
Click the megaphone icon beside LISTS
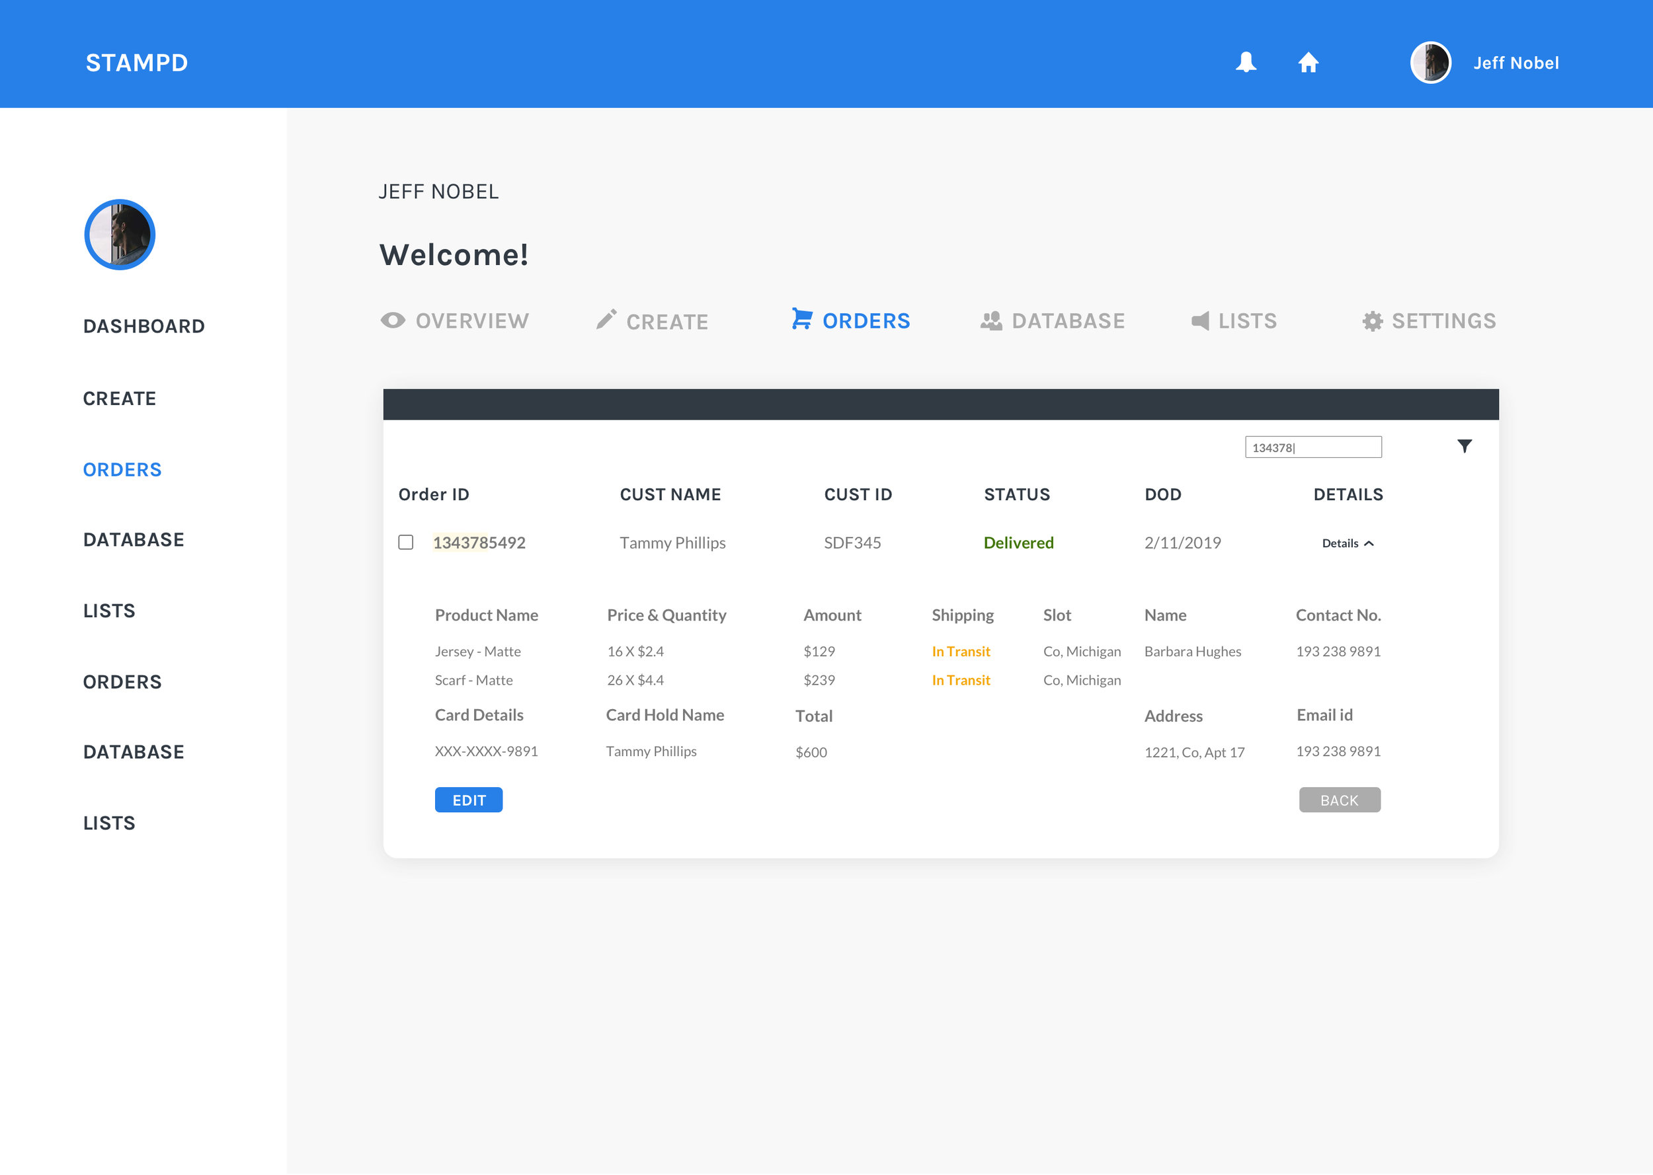(x=1200, y=321)
